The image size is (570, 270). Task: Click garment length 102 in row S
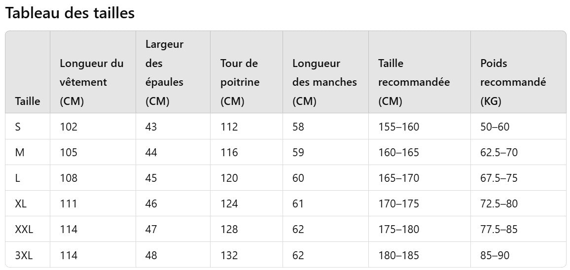(x=69, y=127)
